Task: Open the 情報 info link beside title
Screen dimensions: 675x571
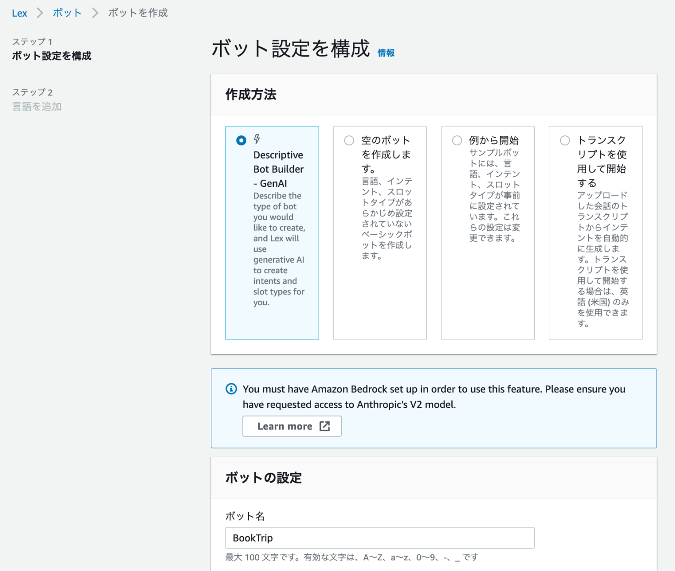Action: [386, 53]
